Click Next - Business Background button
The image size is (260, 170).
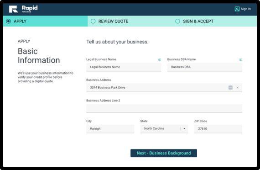point(164,153)
